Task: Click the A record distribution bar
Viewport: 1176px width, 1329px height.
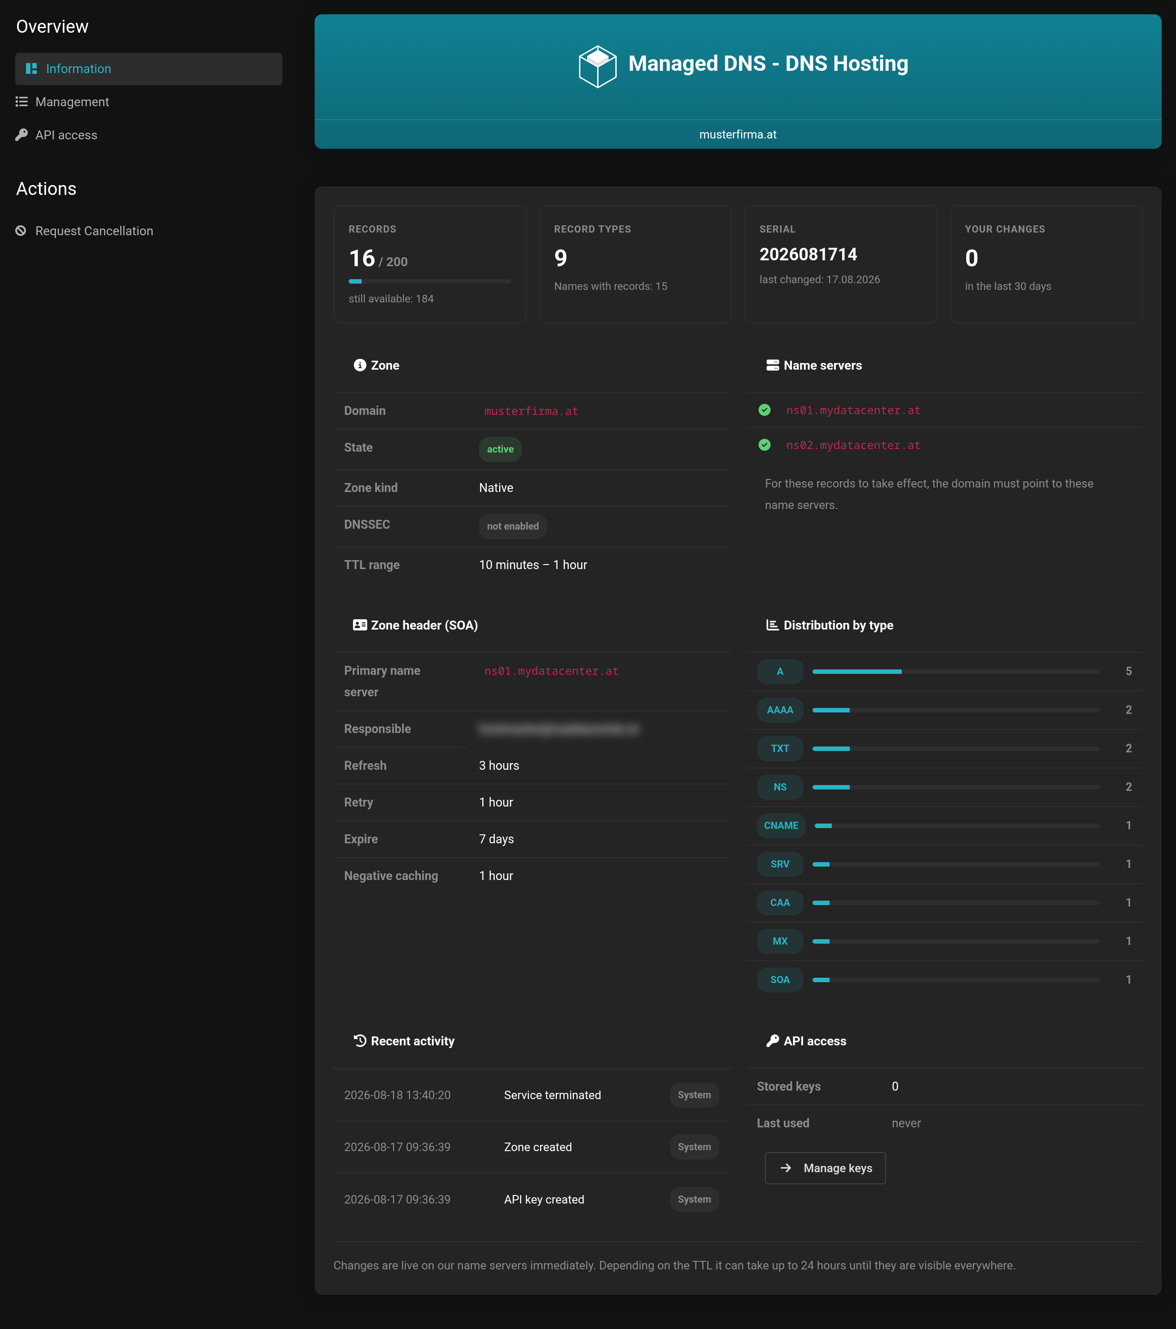Action: 956,672
